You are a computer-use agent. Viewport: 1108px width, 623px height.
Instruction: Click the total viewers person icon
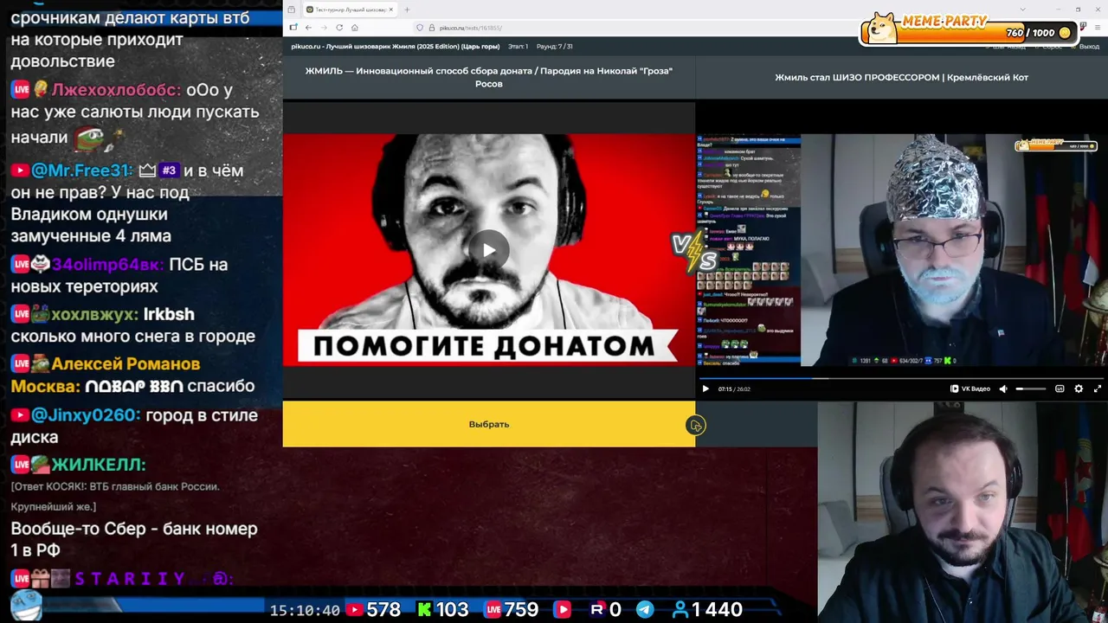coord(680,610)
